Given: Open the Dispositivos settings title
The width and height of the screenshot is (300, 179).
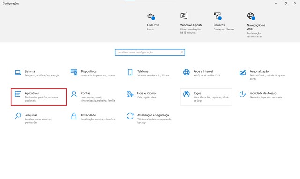Looking at the screenshot, I should pos(89,71).
